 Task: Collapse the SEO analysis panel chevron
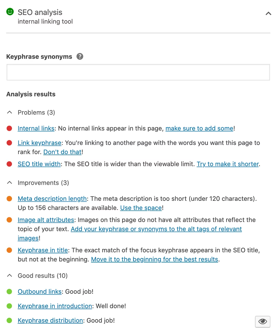click(268, 13)
